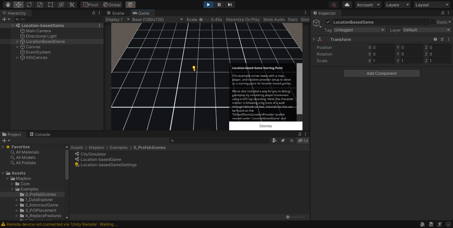Click the Project search field
This screenshot has height=228, width=453.
coord(220,141)
